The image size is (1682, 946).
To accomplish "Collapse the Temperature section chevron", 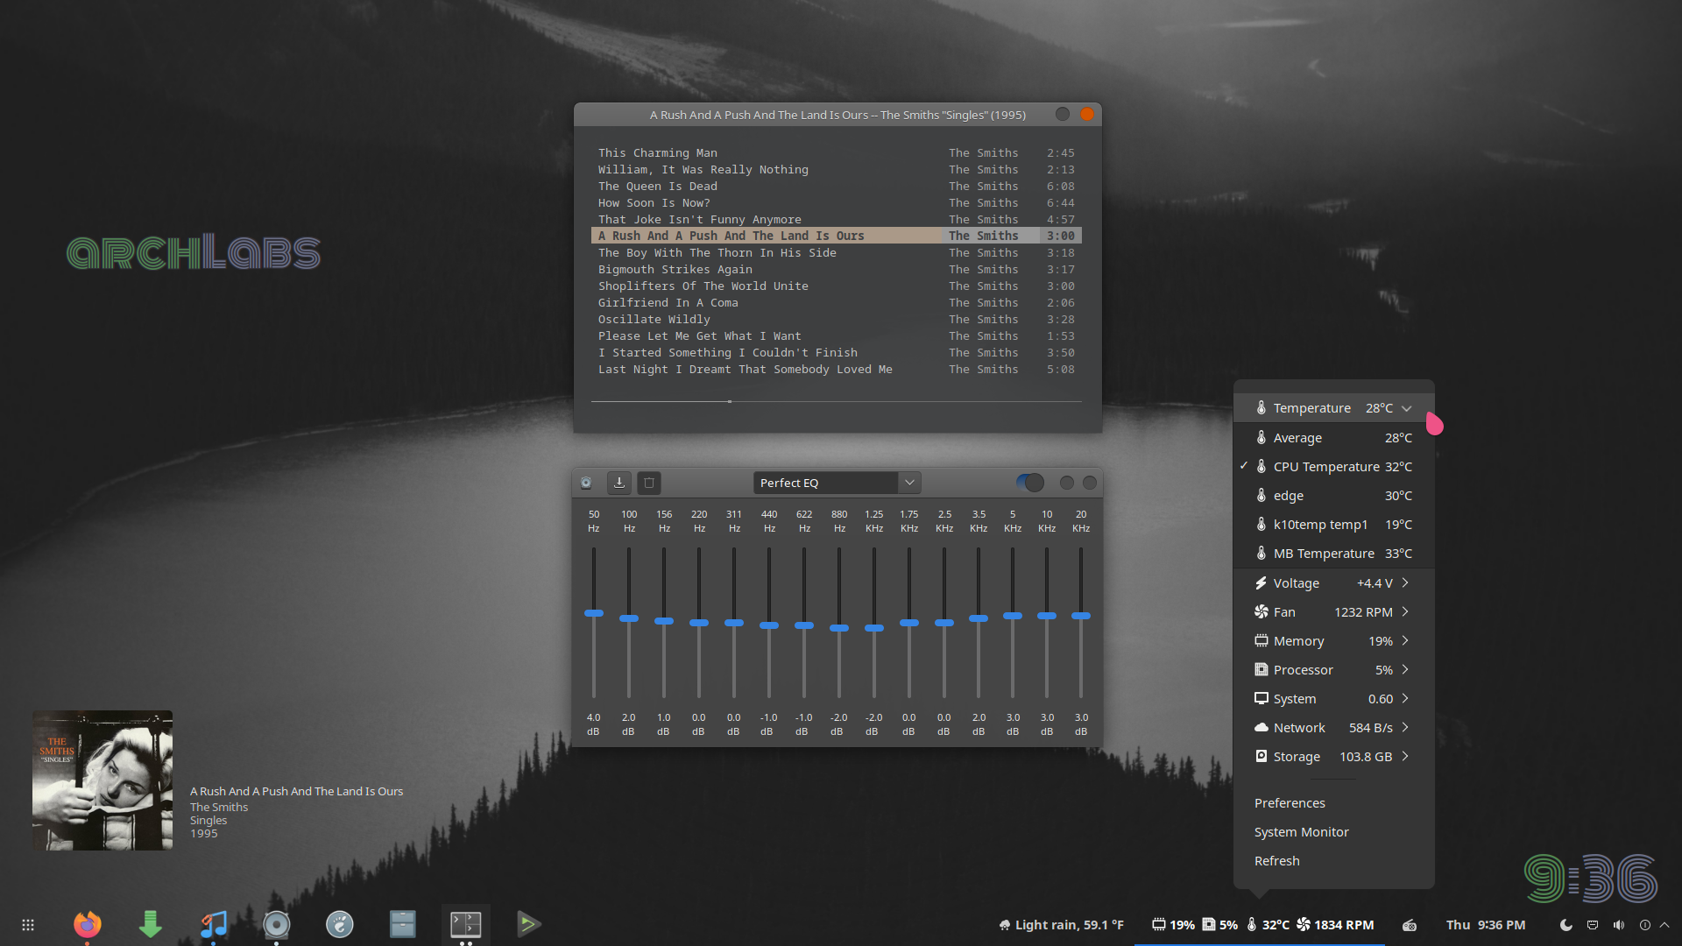I will tap(1406, 408).
